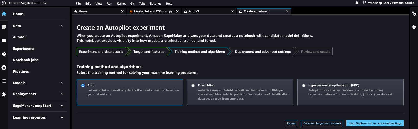Go to Experiment and data details step
Image resolution: width=418 pixels, height=129 pixels.
coord(101,52)
